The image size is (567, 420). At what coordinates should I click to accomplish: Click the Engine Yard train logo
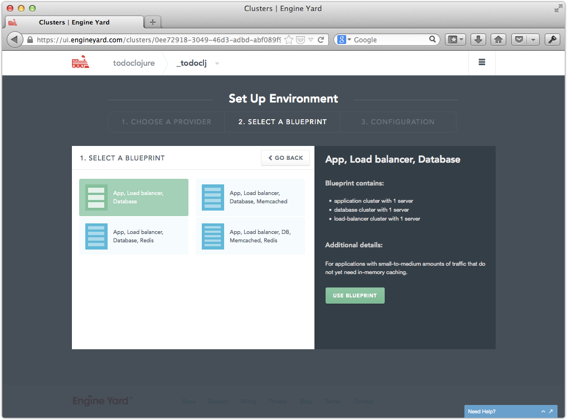click(x=80, y=62)
